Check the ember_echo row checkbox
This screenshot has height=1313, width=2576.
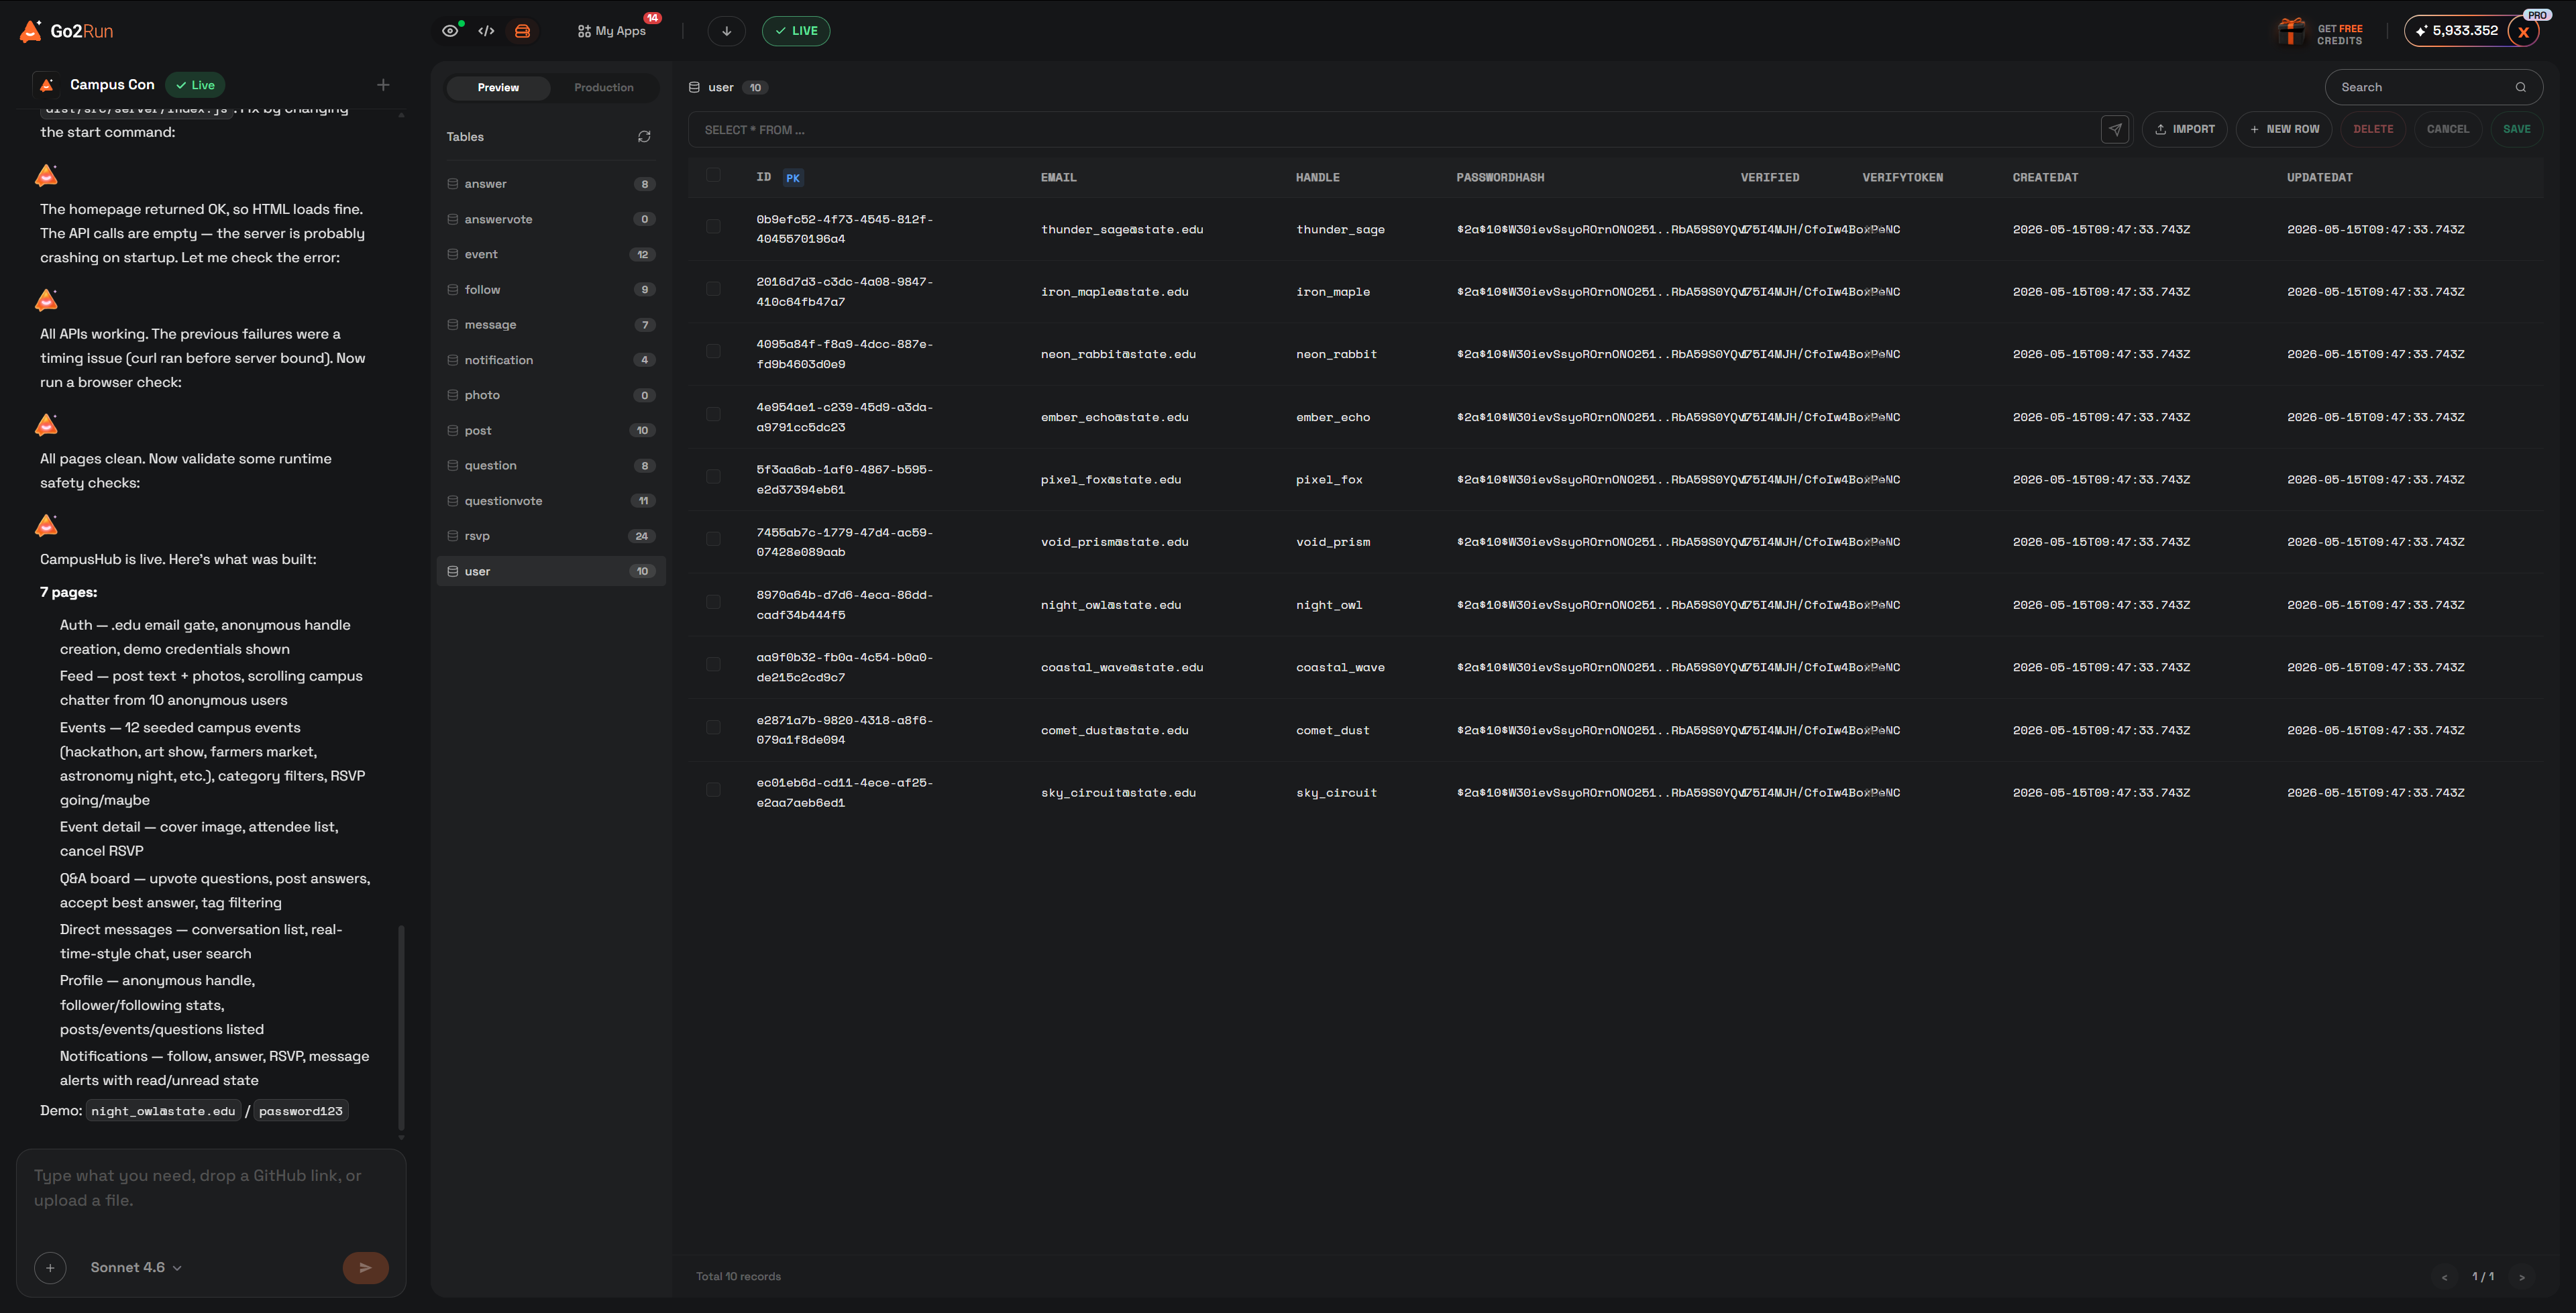tap(713, 415)
